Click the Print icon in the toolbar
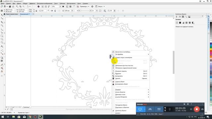 coord(13,7)
